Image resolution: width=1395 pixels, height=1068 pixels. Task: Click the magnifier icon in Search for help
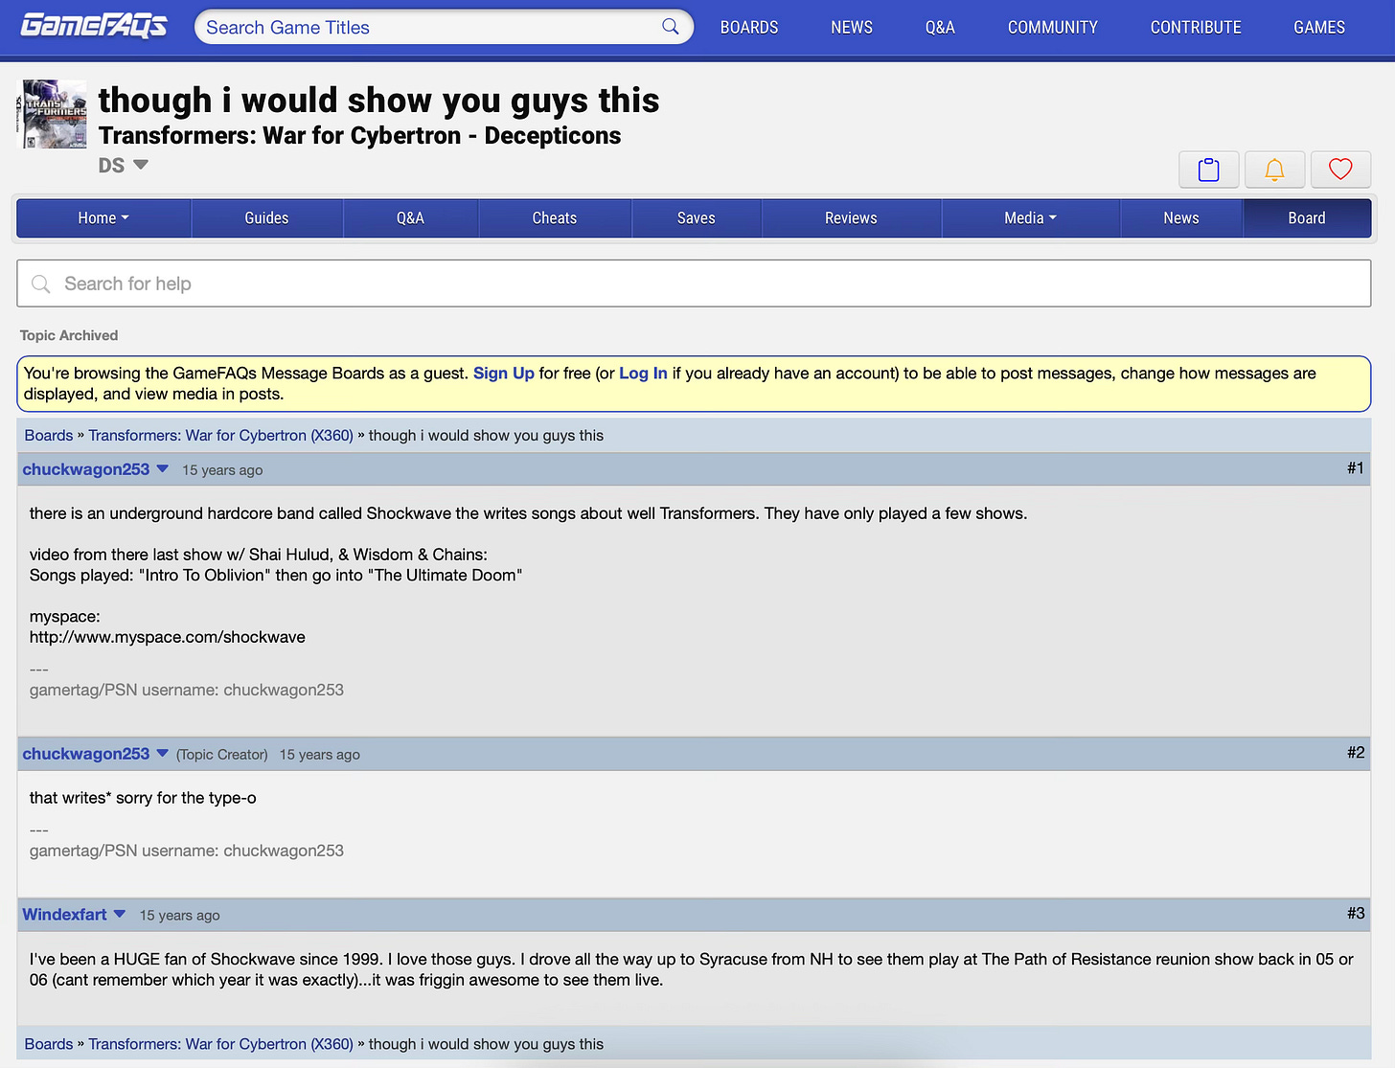tap(41, 284)
